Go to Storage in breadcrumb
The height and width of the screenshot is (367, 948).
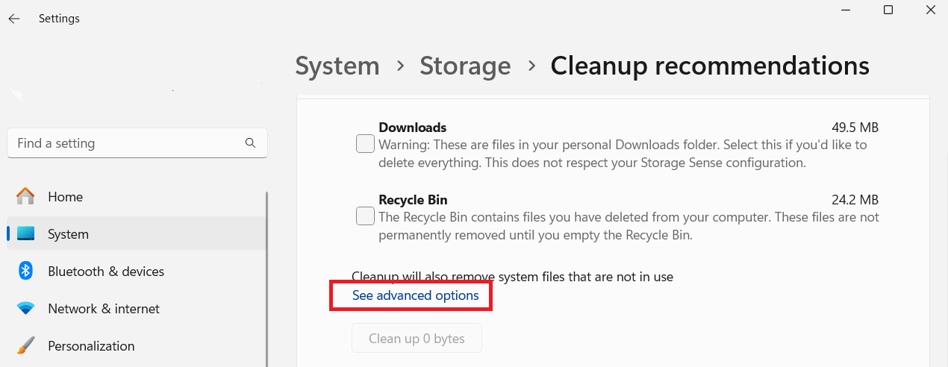465,66
